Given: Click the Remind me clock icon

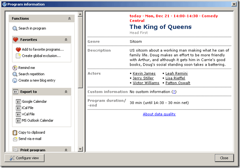Looking at the screenshot, I should tap(15, 68).
